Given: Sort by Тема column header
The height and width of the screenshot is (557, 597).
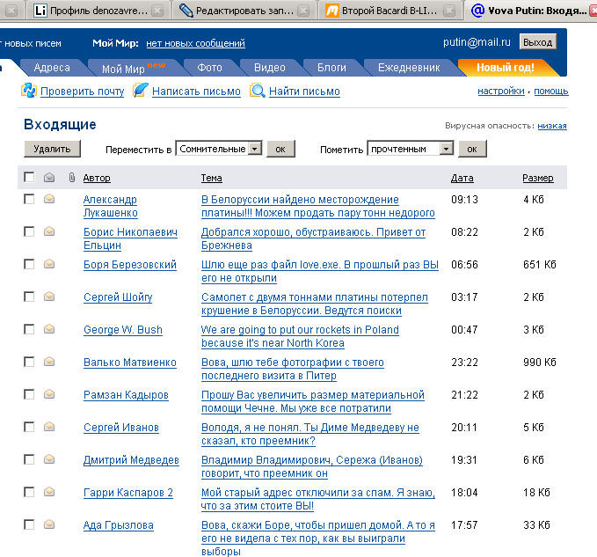Looking at the screenshot, I should (x=212, y=178).
